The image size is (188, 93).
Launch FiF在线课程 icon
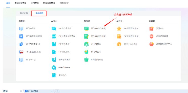click(54, 44)
